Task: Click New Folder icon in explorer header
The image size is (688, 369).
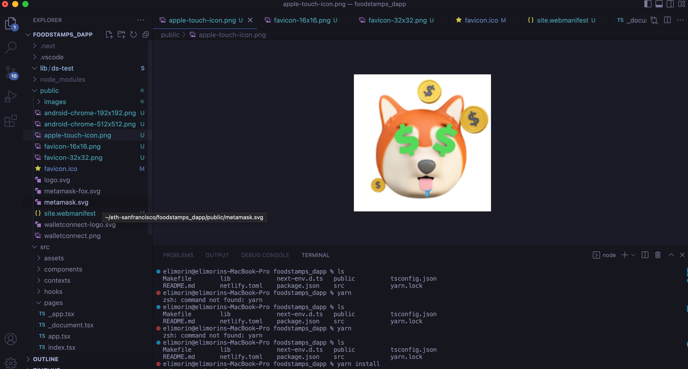Action: click(x=122, y=35)
